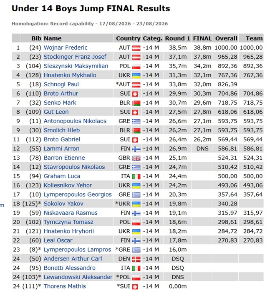Select the Sokolov Yakov name link
This screenshot has height=298, width=275.
(63, 203)
